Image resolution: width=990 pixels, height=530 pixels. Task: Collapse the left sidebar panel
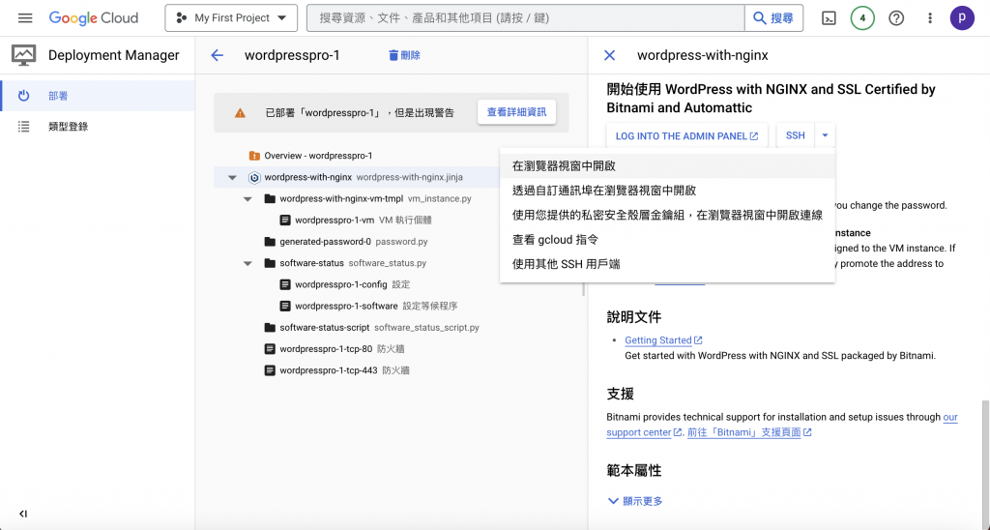tap(23, 514)
